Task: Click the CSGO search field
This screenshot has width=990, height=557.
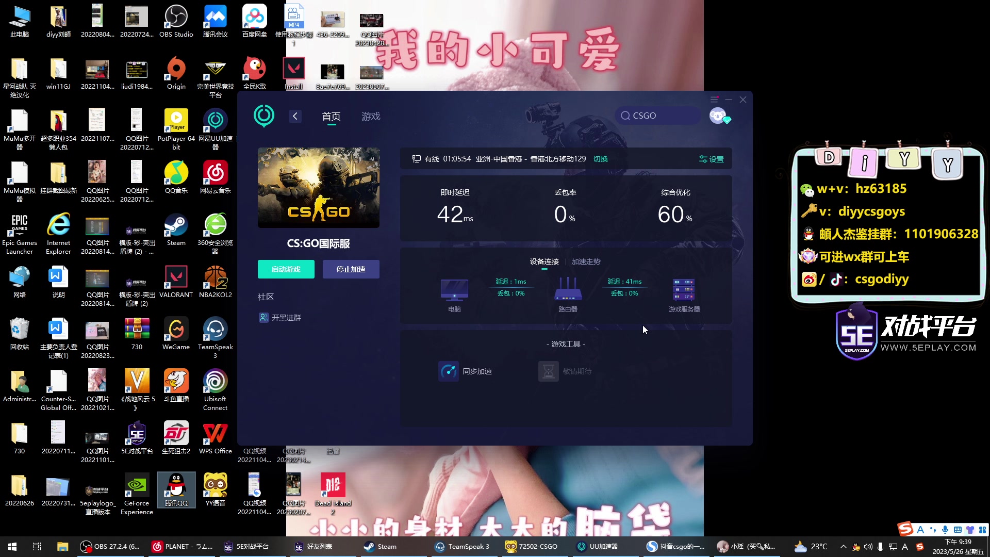Action: [657, 116]
